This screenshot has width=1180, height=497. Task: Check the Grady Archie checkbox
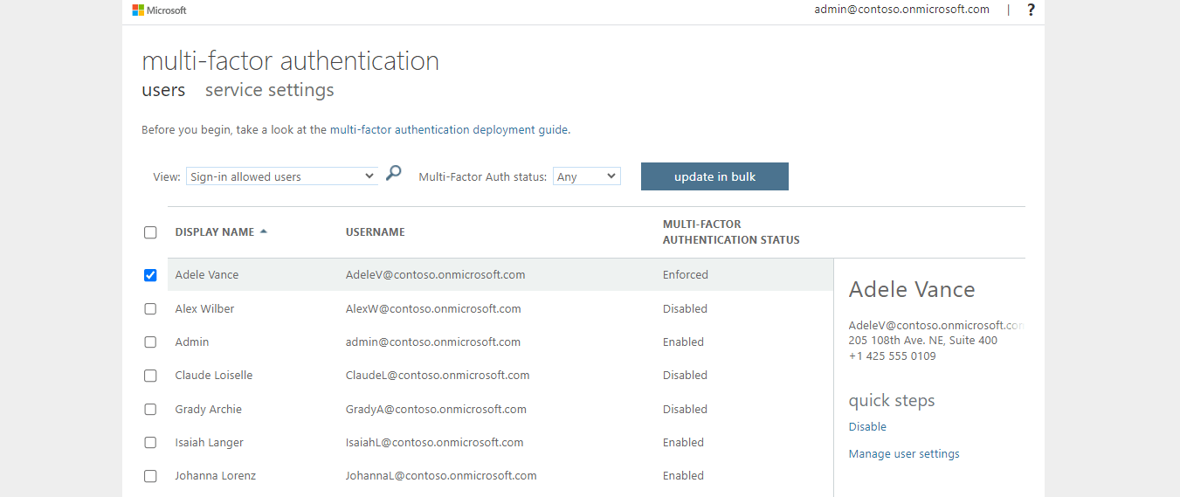150,410
